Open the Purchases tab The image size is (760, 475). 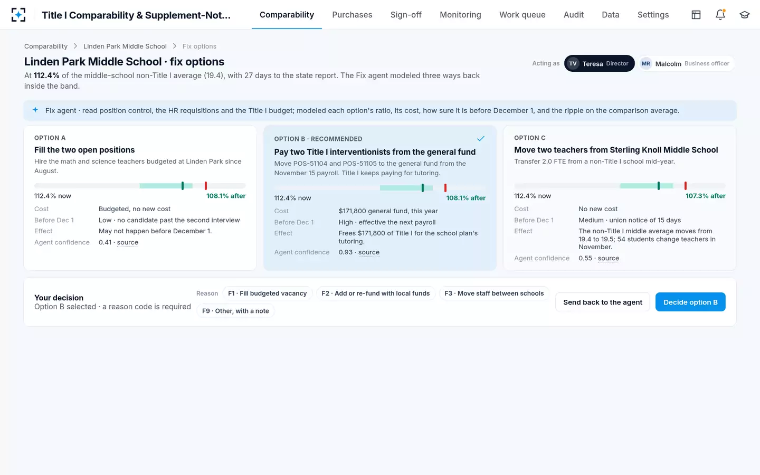[352, 15]
